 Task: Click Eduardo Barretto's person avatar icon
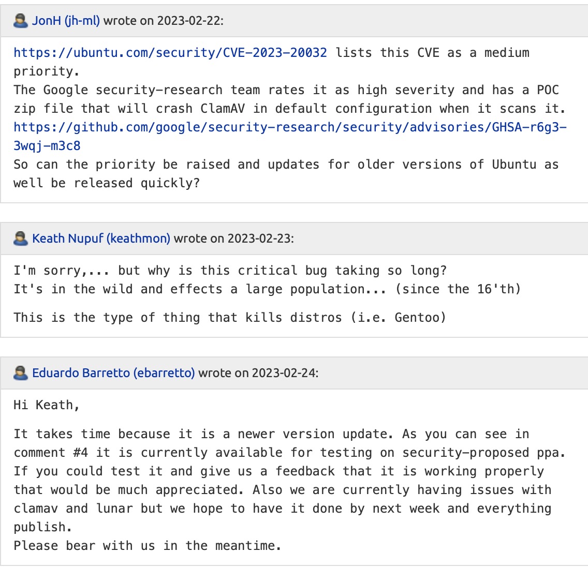click(x=21, y=373)
